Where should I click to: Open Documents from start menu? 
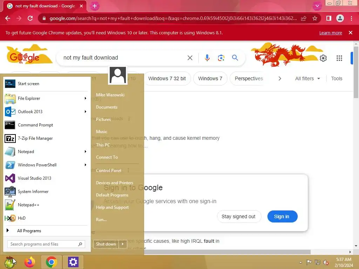coord(107,107)
